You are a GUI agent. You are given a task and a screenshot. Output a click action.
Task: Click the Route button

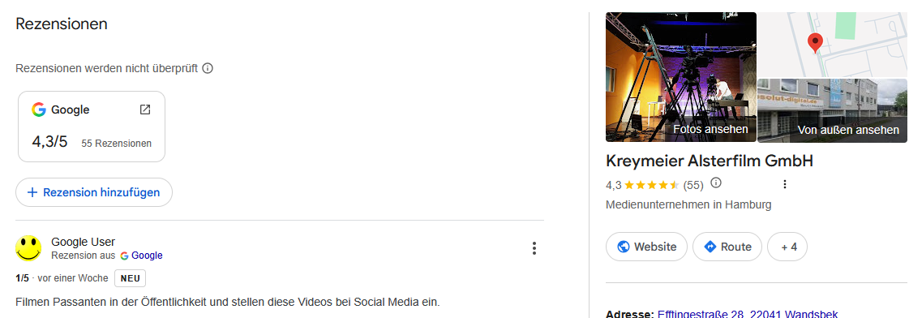point(727,247)
